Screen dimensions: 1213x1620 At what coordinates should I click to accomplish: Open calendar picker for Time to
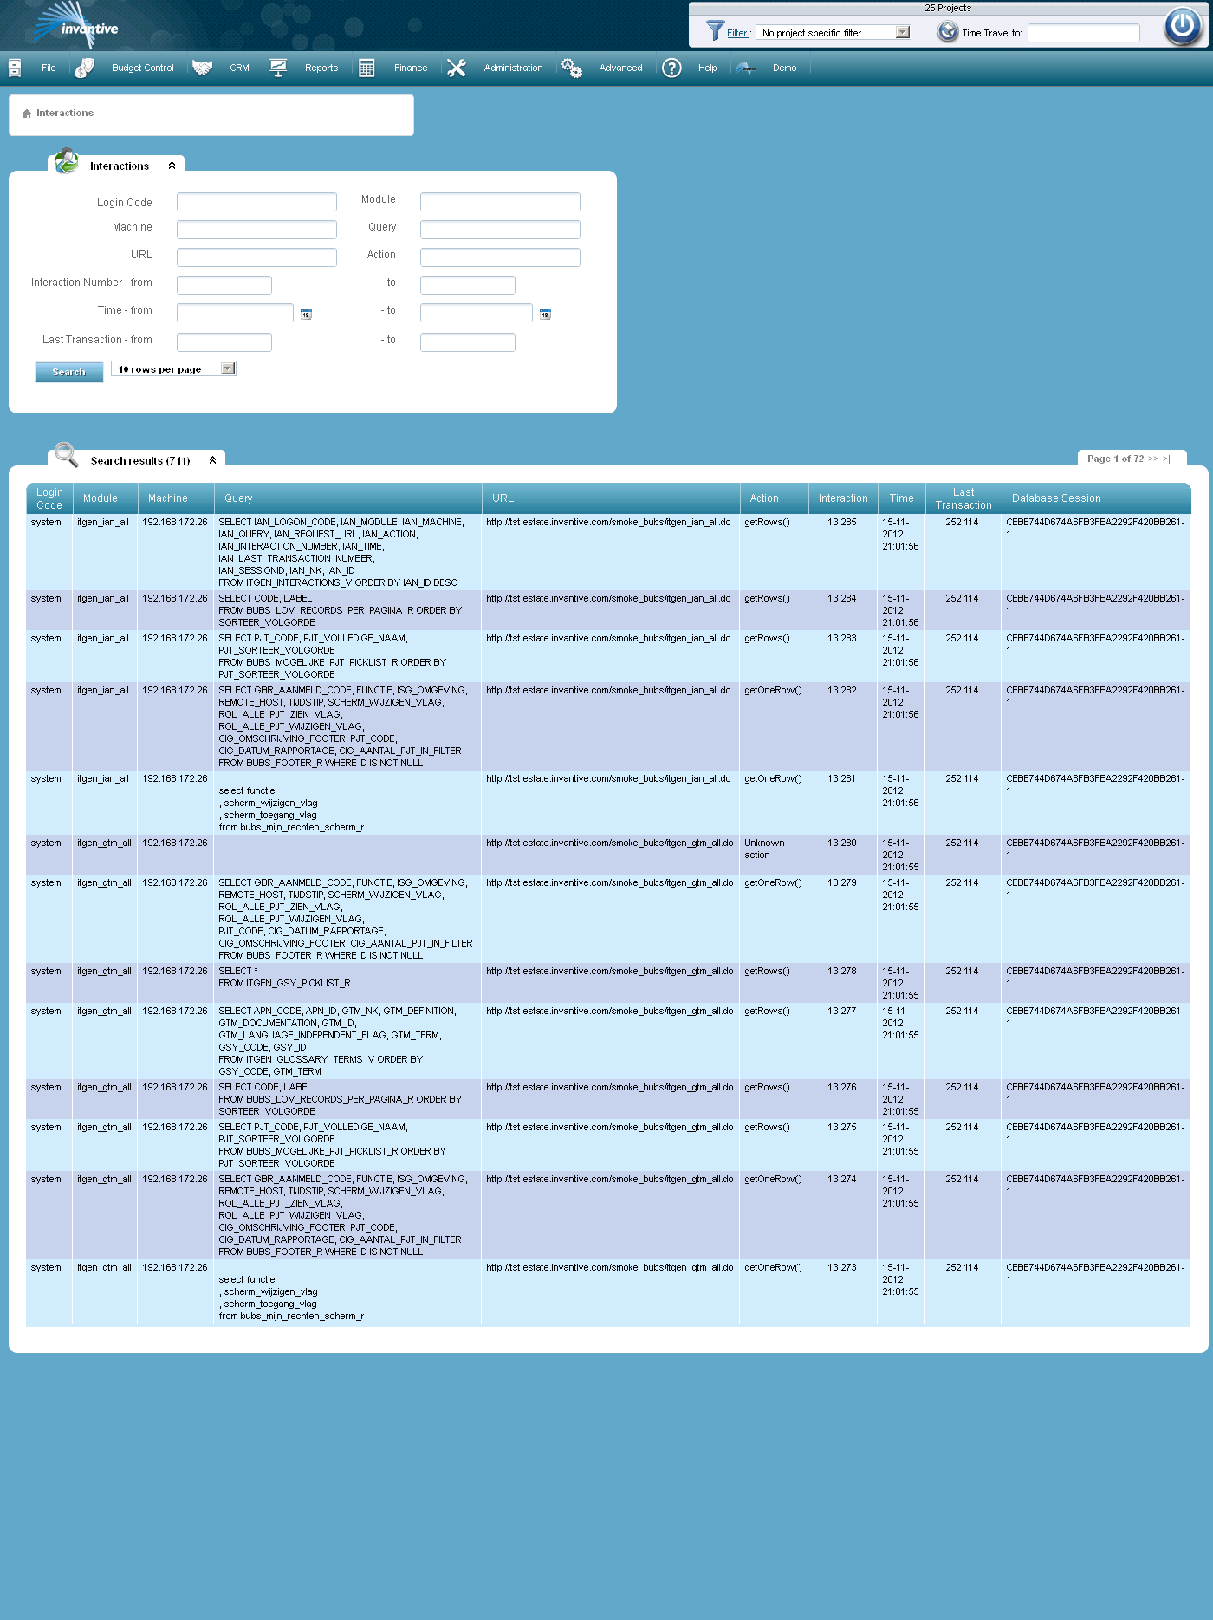click(545, 314)
